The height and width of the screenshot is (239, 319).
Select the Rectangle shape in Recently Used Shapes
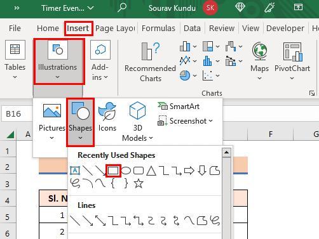pyautogui.click(x=113, y=171)
